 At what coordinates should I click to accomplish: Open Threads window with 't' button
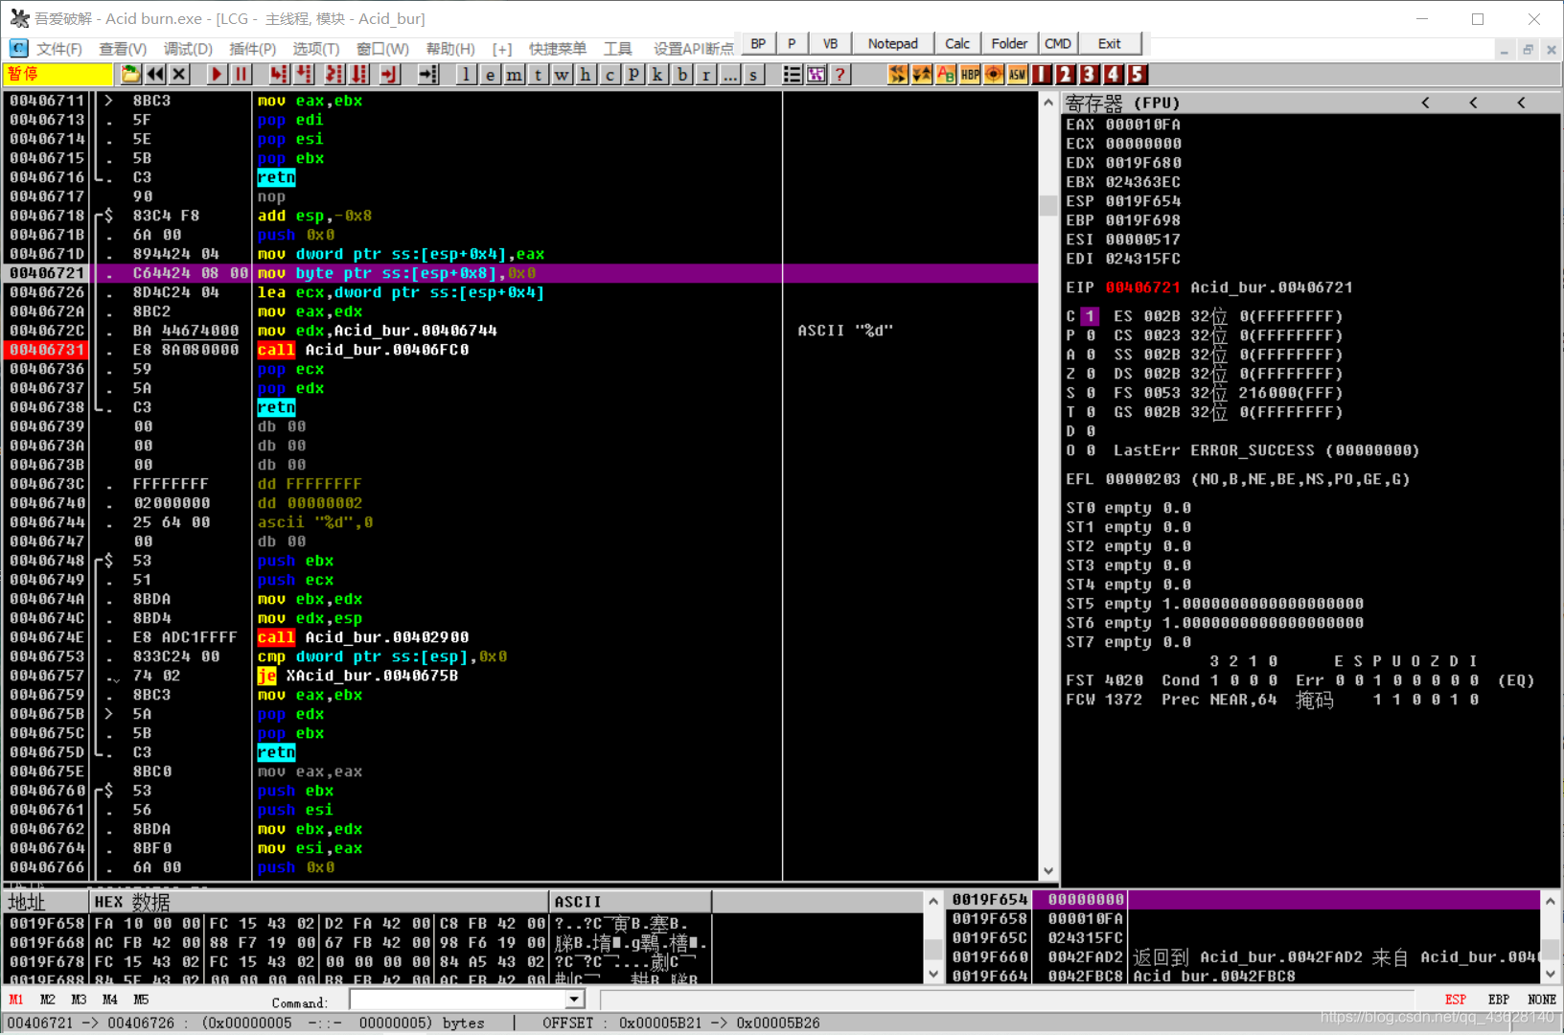coord(538,75)
